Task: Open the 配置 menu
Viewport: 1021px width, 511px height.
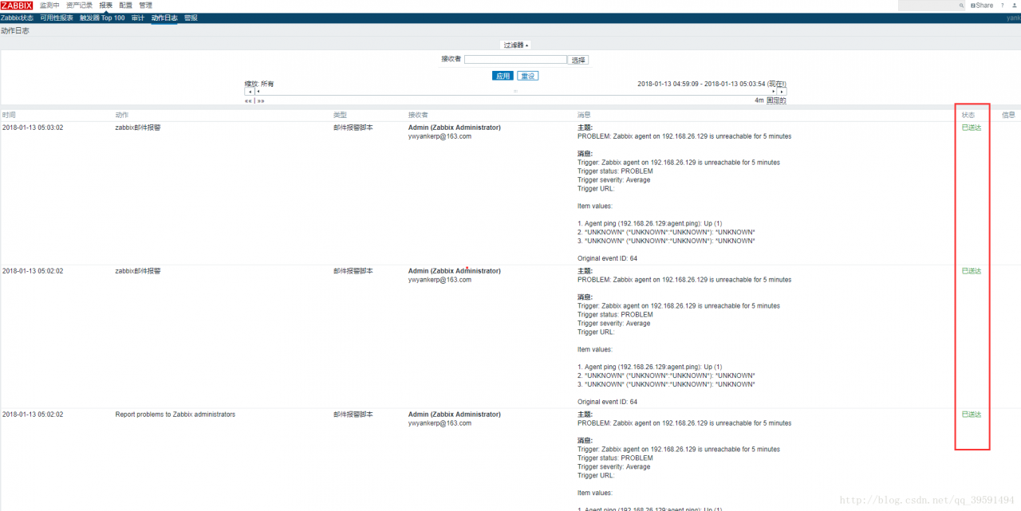Action: (x=126, y=6)
